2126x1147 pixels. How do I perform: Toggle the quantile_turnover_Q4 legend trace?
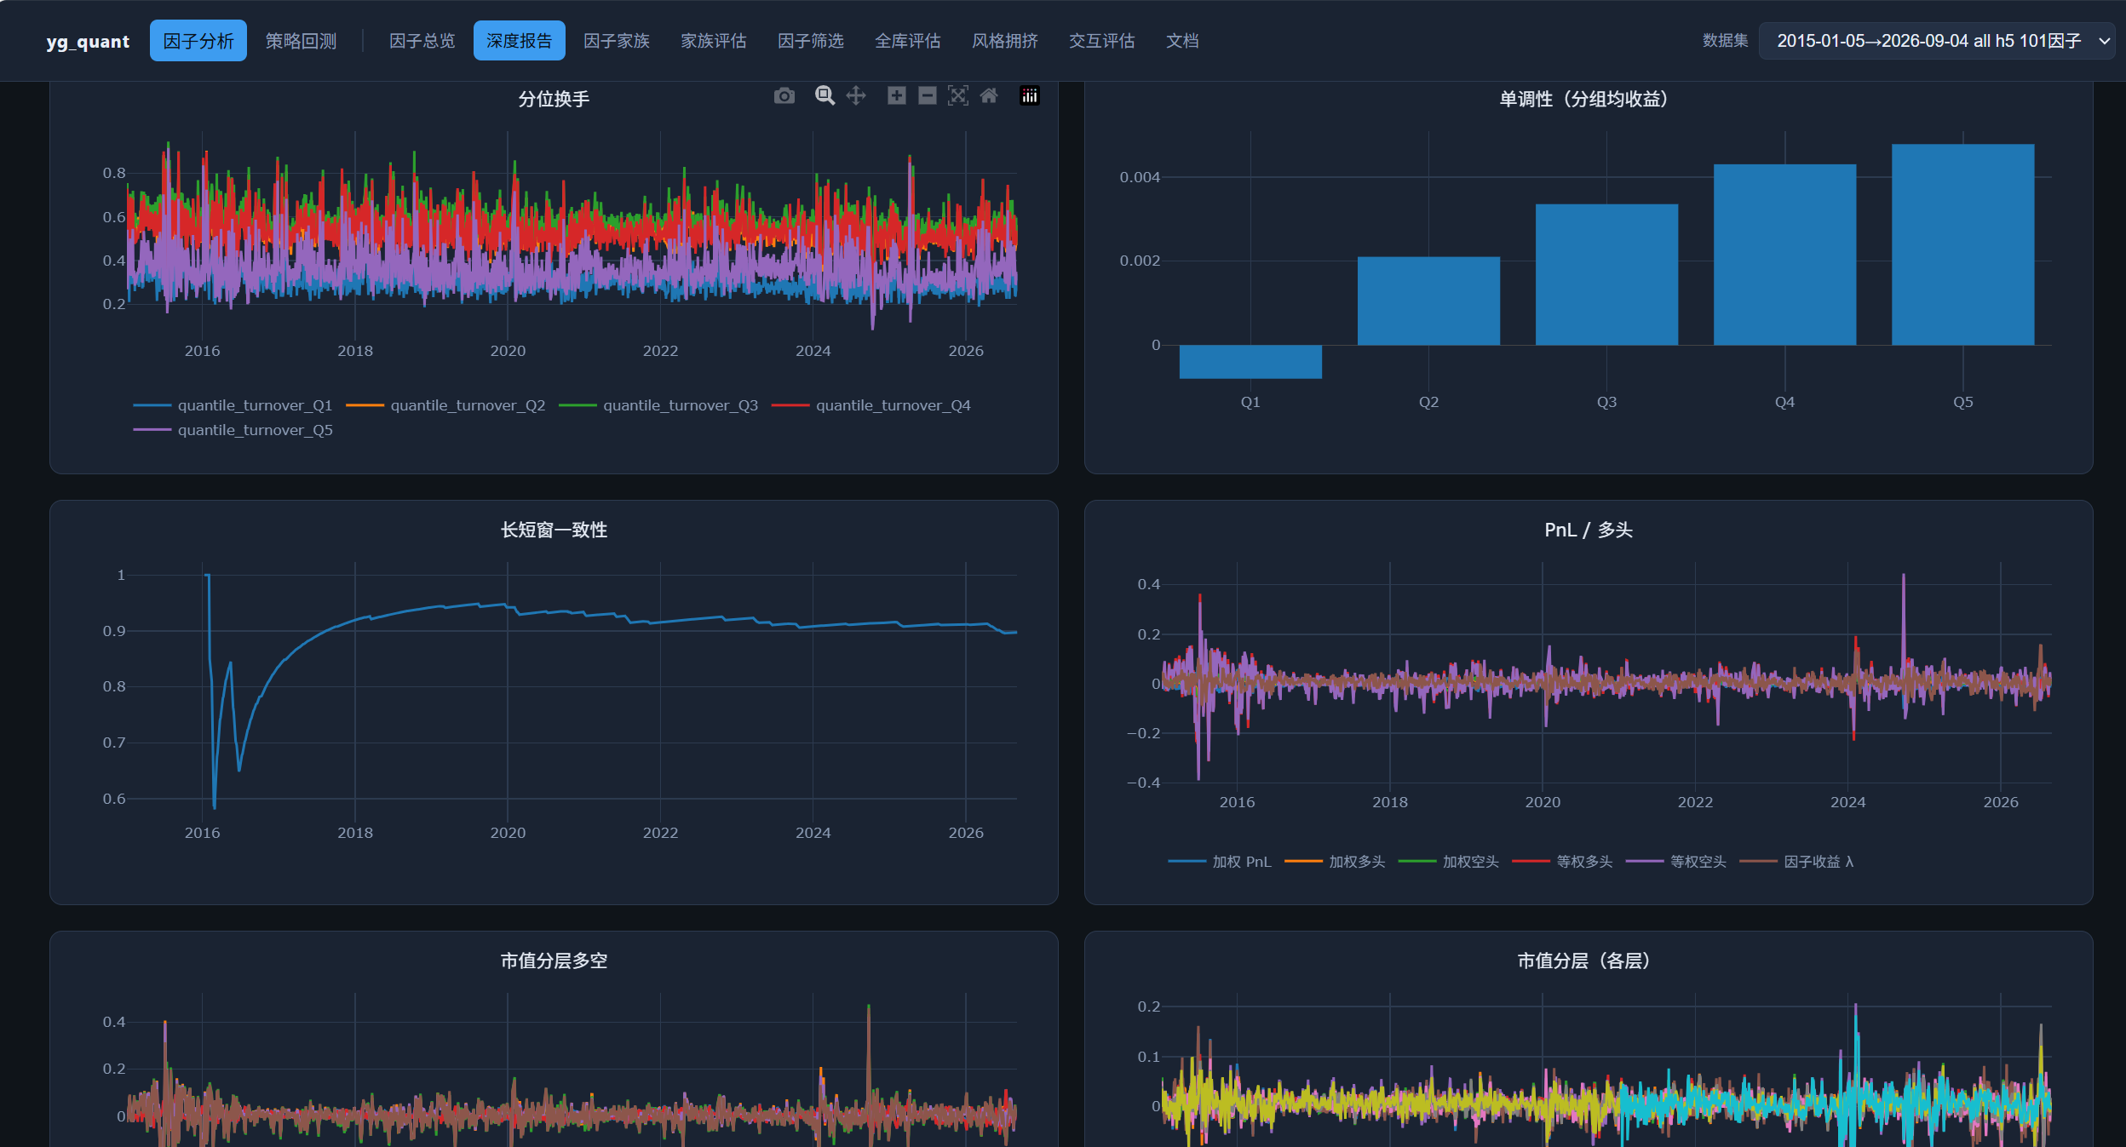pos(871,405)
